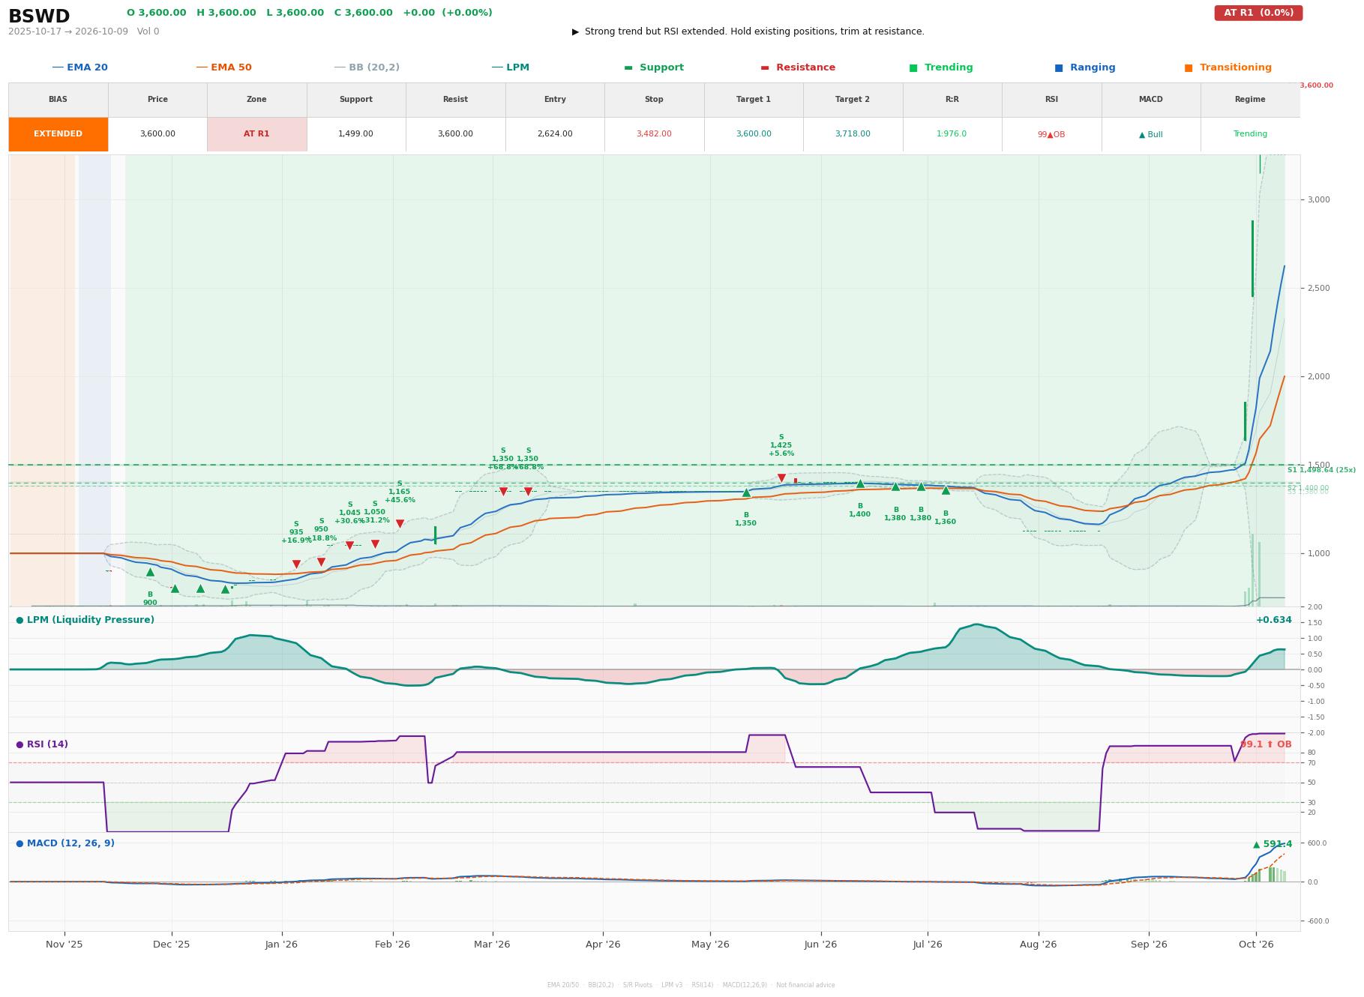Click the Oct '26 axis label
Screen dimensions: 1364x997
tap(1256, 945)
